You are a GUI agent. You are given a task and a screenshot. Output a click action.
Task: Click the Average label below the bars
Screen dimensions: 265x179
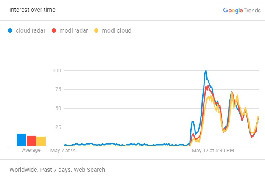(31, 150)
